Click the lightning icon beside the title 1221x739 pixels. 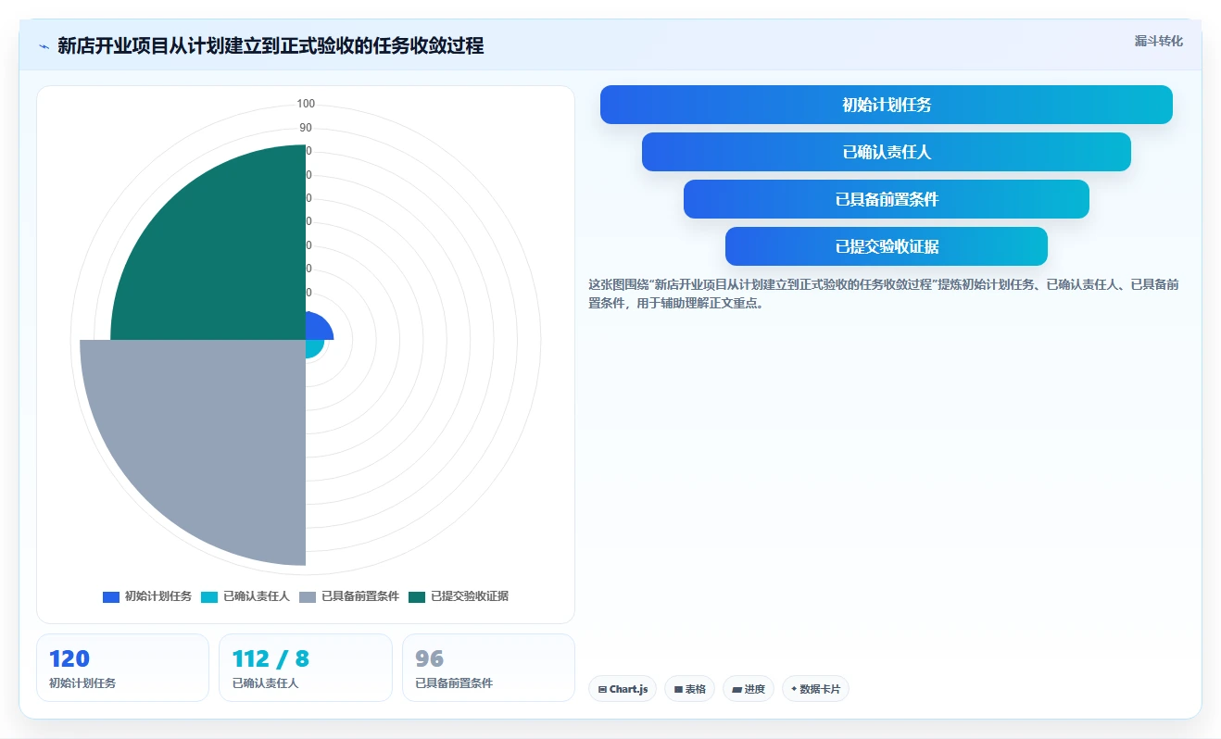pos(44,46)
